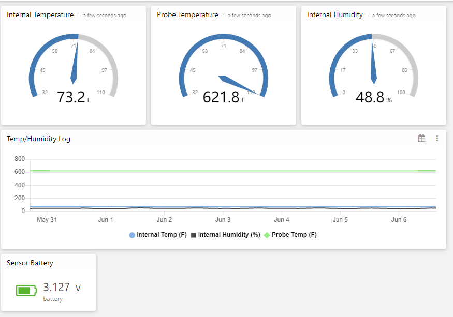Click the 48.8 % humidity reading
453x317 pixels.
coord(374,97)
